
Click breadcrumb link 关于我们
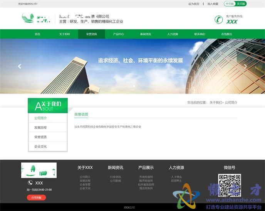coord(216,103)
